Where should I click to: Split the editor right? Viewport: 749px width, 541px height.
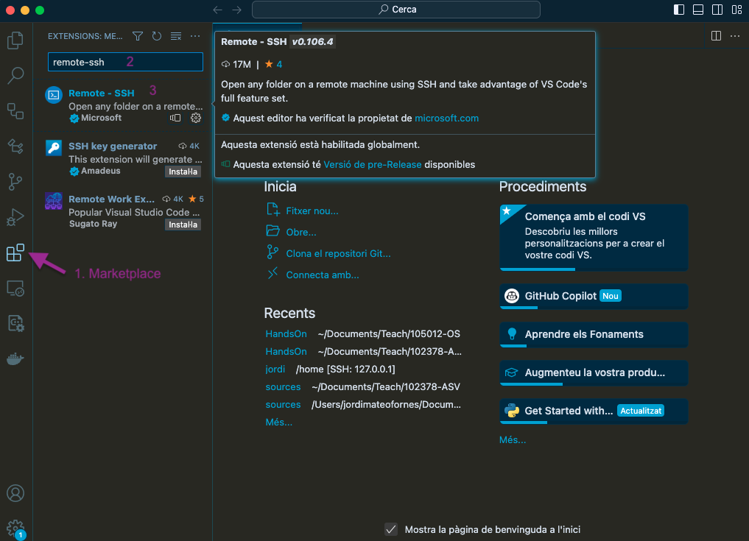[716, 36]
